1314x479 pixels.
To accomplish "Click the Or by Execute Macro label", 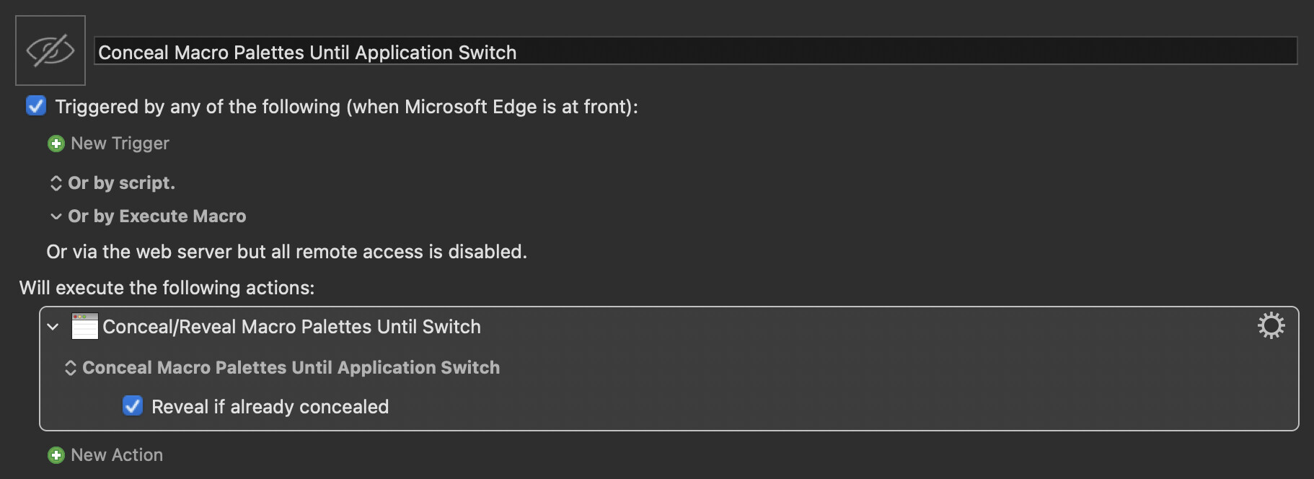I will click(157, 216).
